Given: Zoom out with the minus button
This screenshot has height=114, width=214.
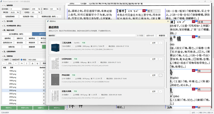Looking at the screenshot, I should (4, 64).
